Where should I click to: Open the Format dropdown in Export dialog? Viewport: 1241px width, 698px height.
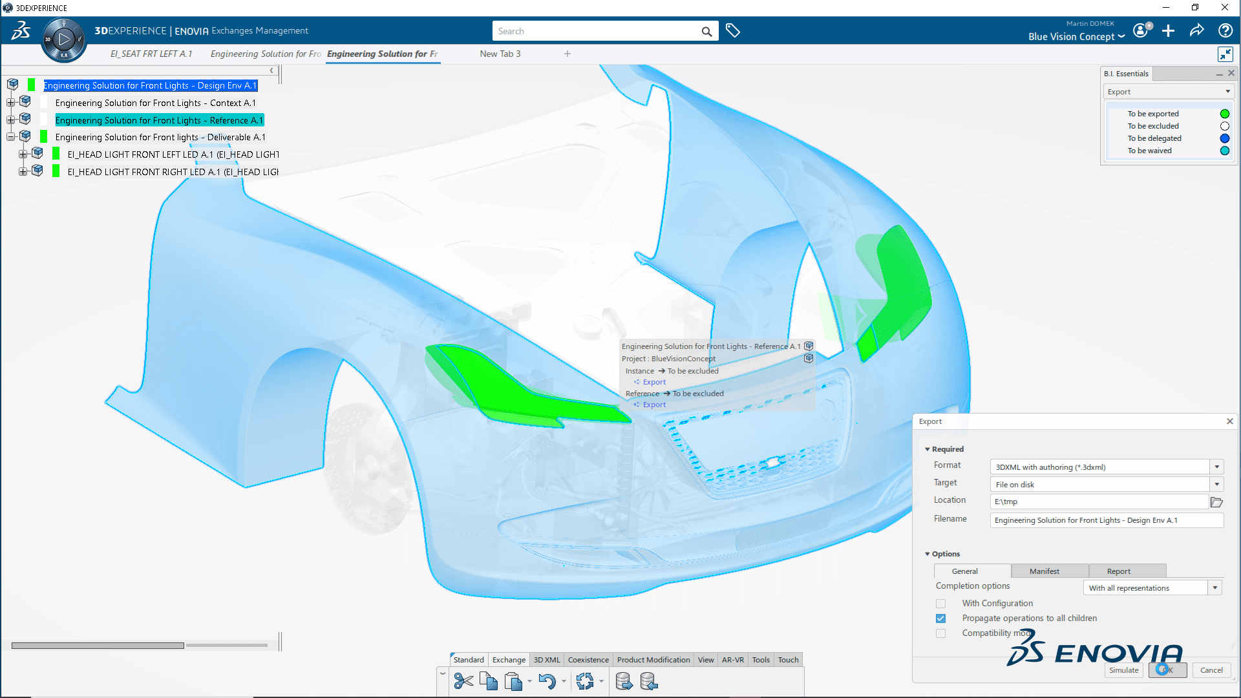tap(1217, 467)
